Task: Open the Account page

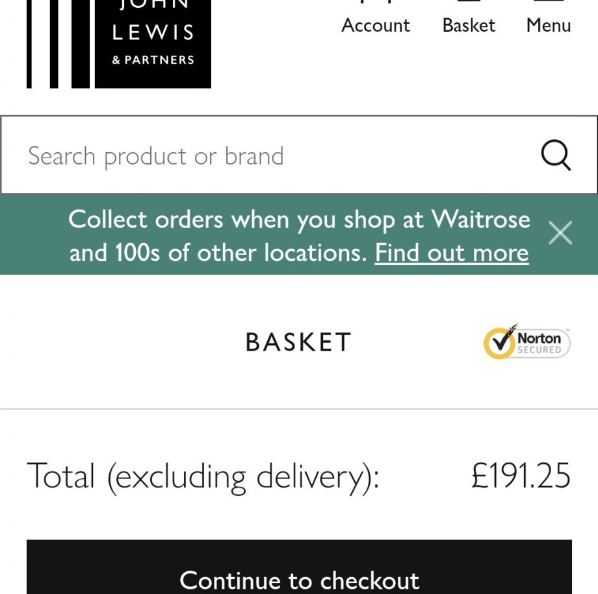Action: [x=376, y=25]
